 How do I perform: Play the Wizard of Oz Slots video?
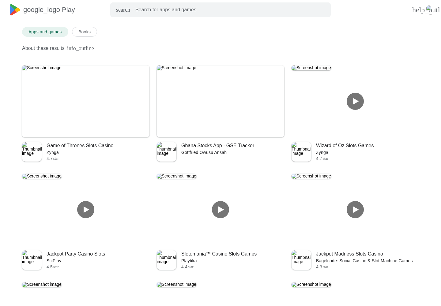click(x=355, y=101)
